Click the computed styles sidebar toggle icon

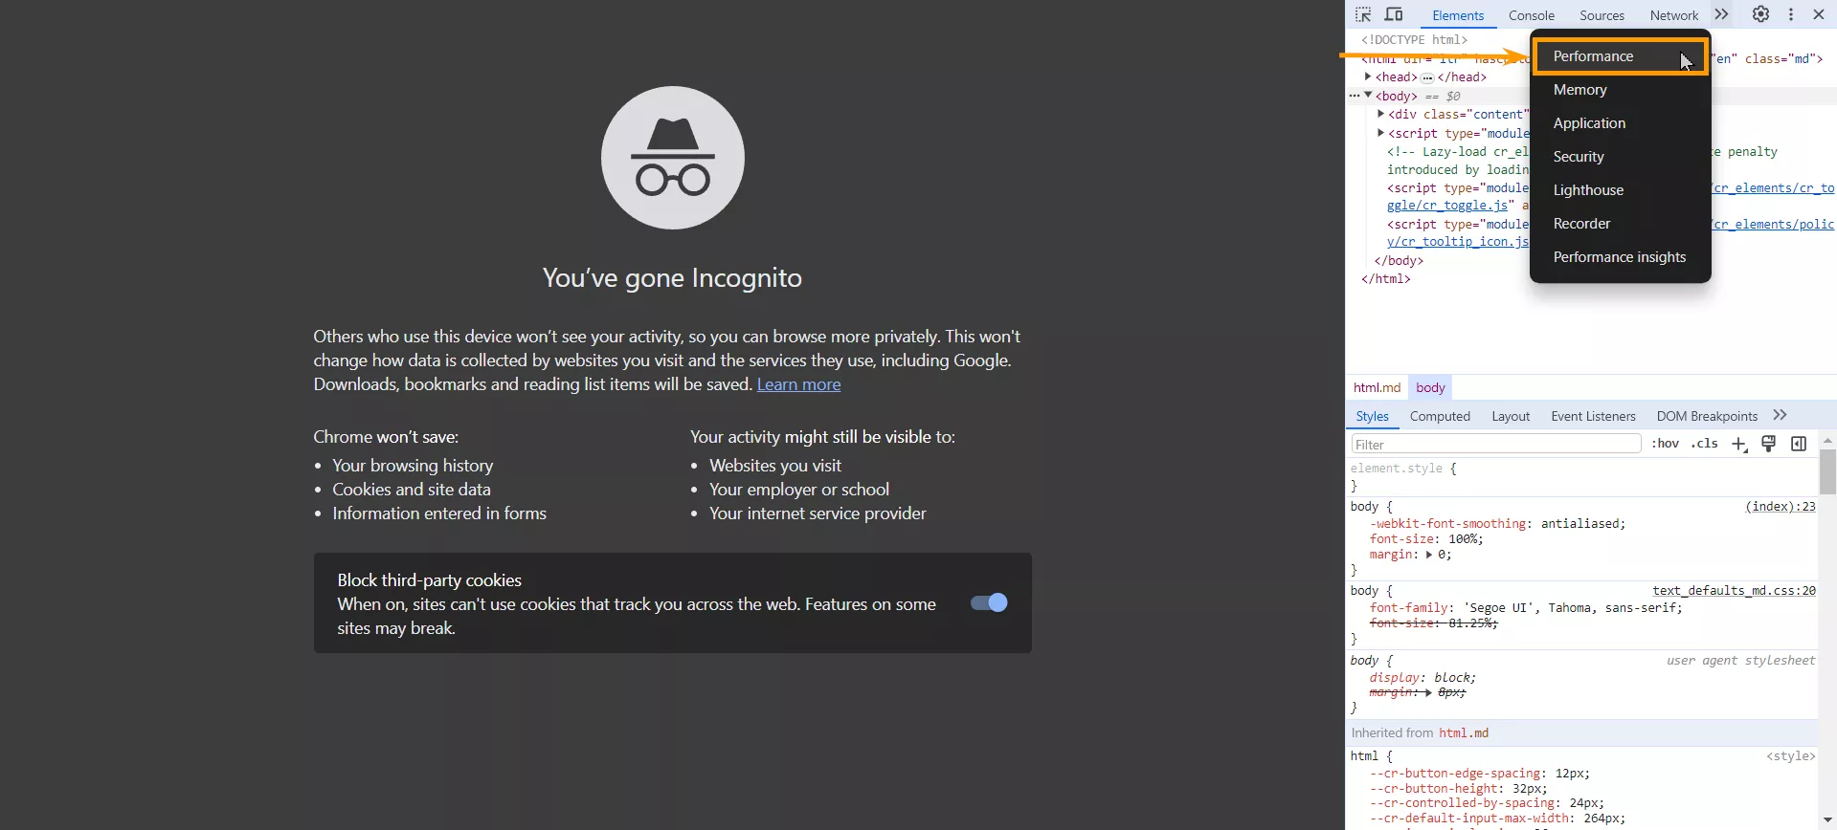click(x=1799, y=444)
